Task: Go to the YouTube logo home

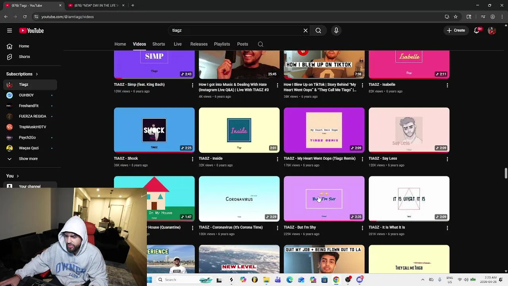Action: 31,31
